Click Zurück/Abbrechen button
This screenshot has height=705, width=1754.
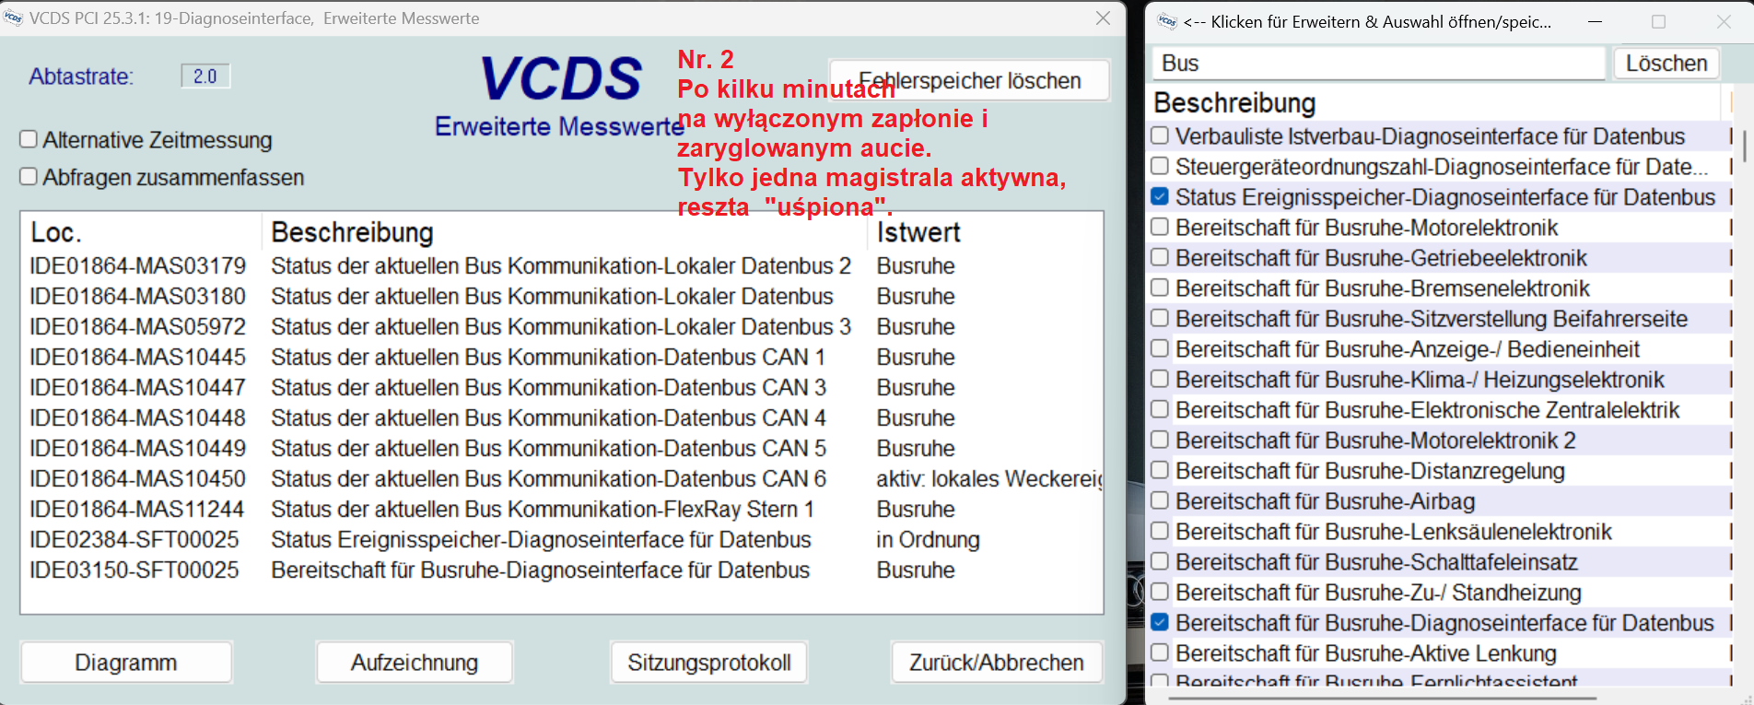(997, 663)
